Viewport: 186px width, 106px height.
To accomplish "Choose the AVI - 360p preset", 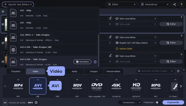I will pyautogui.click(x=53, y=25).
